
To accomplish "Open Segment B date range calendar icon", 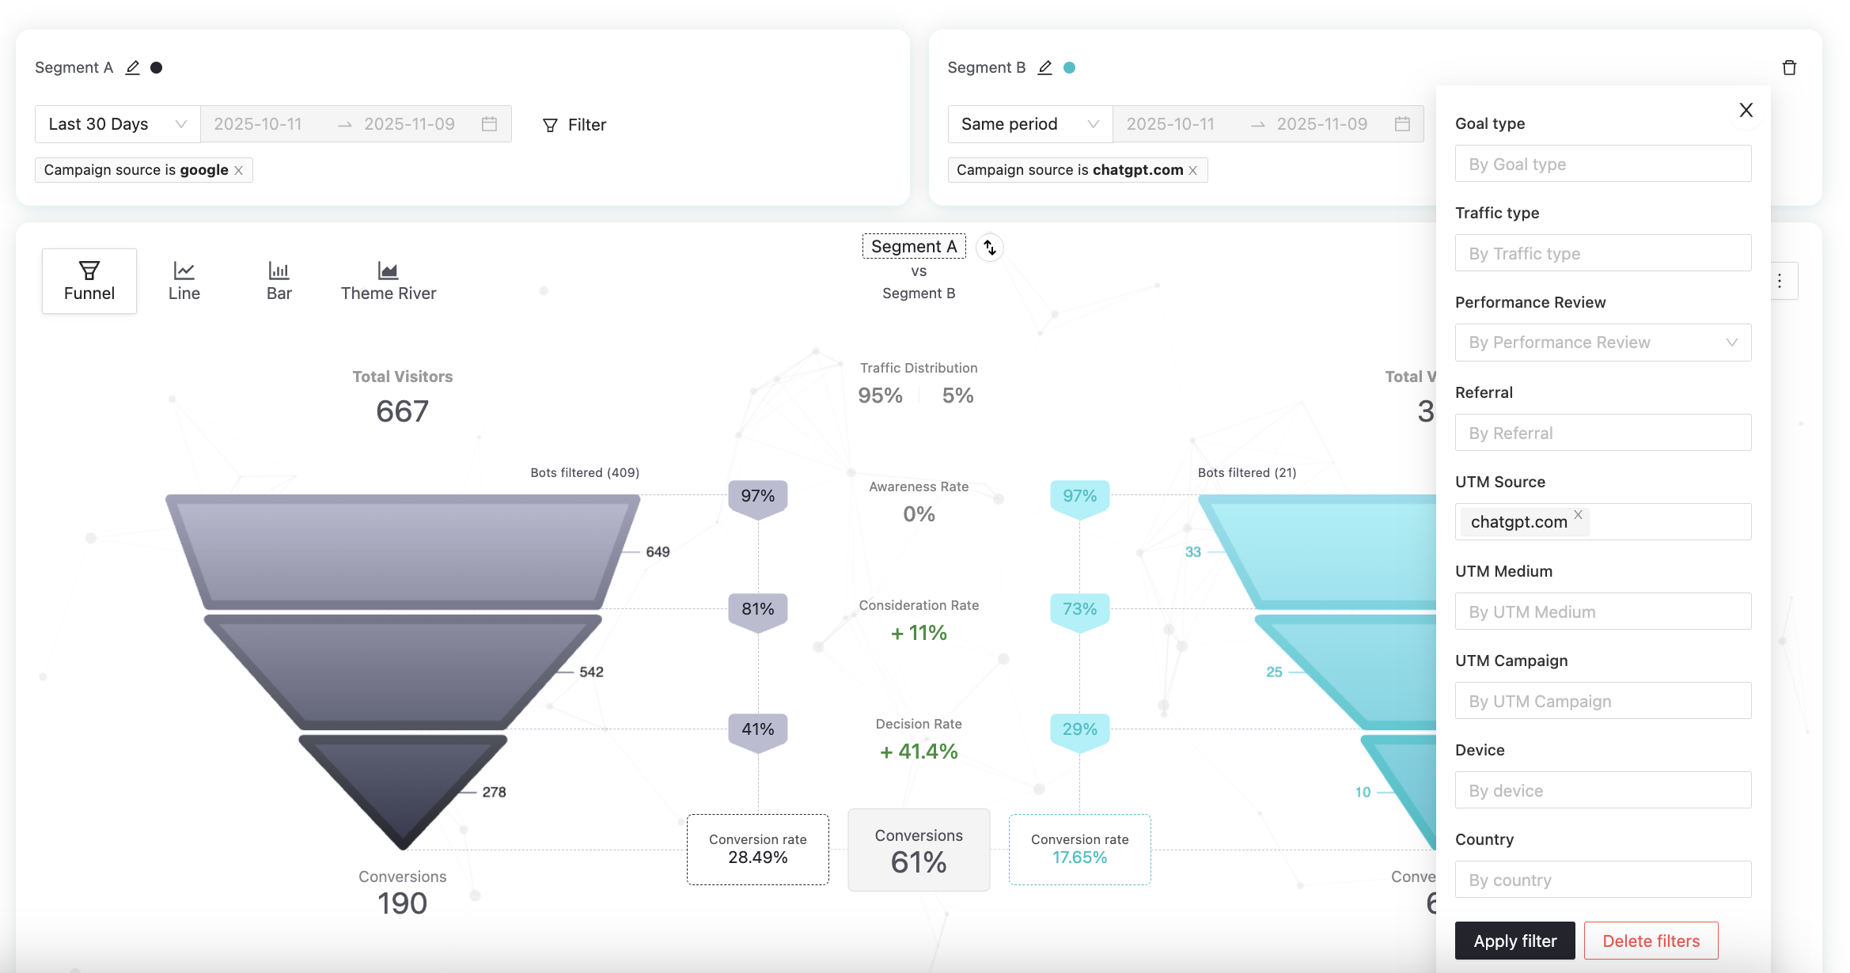I will pyautogui.click(x=1402, y=124).
